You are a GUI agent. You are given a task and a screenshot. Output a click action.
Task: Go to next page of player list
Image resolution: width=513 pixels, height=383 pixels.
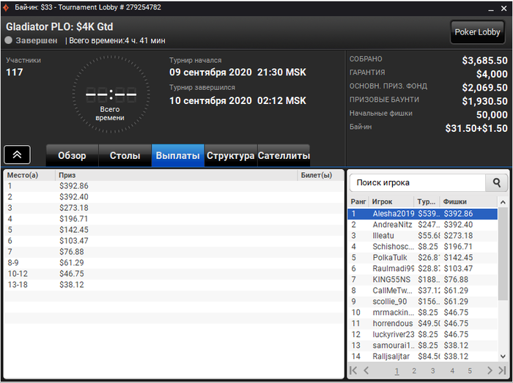point(490,371)
